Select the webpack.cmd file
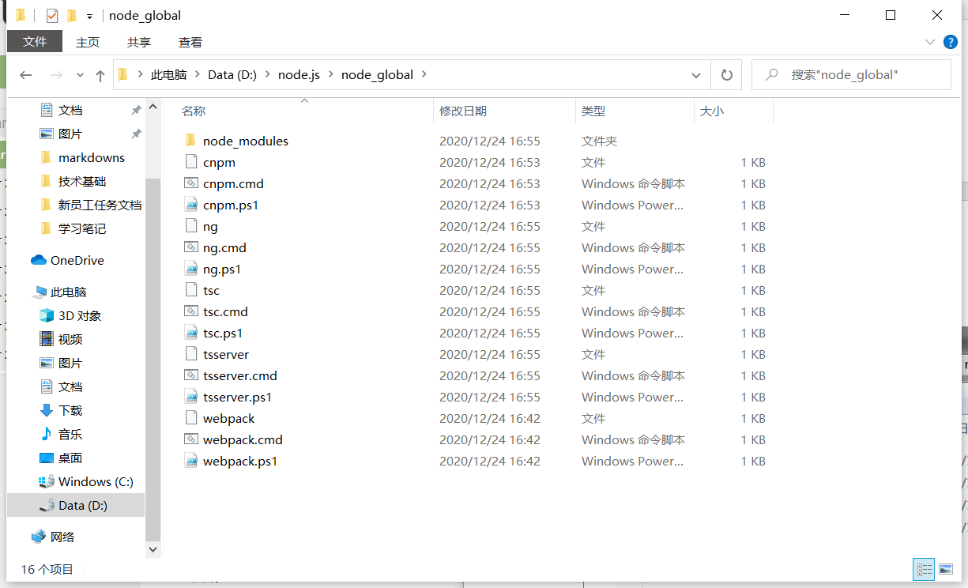Image resolution: width=968 pixels, height=588 pixels. 243,439
